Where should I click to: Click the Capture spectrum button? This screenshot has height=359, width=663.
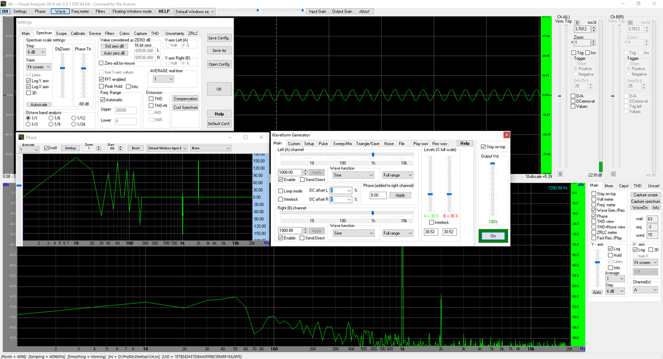coord(646,201)
